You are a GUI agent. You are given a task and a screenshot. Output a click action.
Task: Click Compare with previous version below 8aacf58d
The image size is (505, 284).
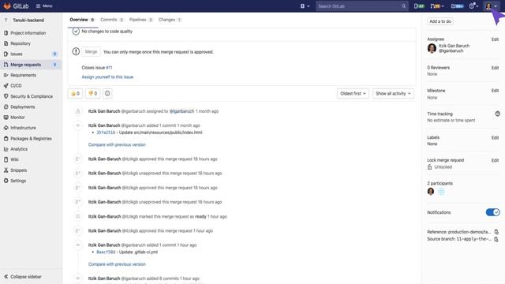pyautogui.click(x=117, y=264)
